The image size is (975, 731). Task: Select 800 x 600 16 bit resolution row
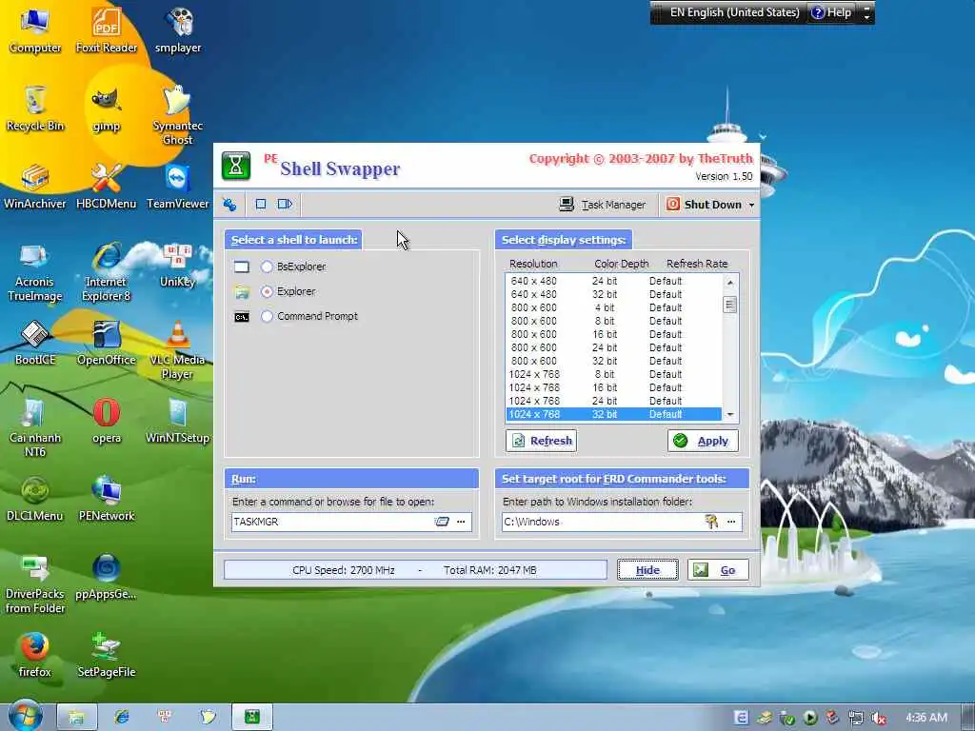(x=614, y=334)
